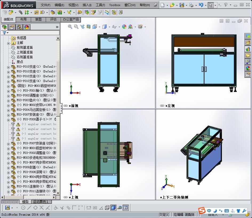Open the 文件(F) menu
Image resolution: width=252 pixels, height=218 pixels.
45,5
